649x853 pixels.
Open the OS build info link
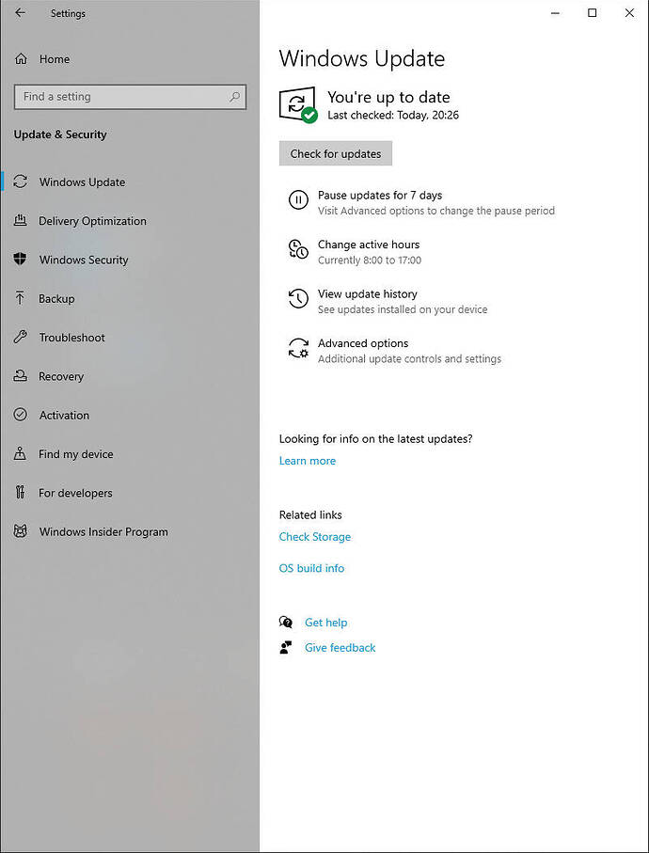click(311, 568)
